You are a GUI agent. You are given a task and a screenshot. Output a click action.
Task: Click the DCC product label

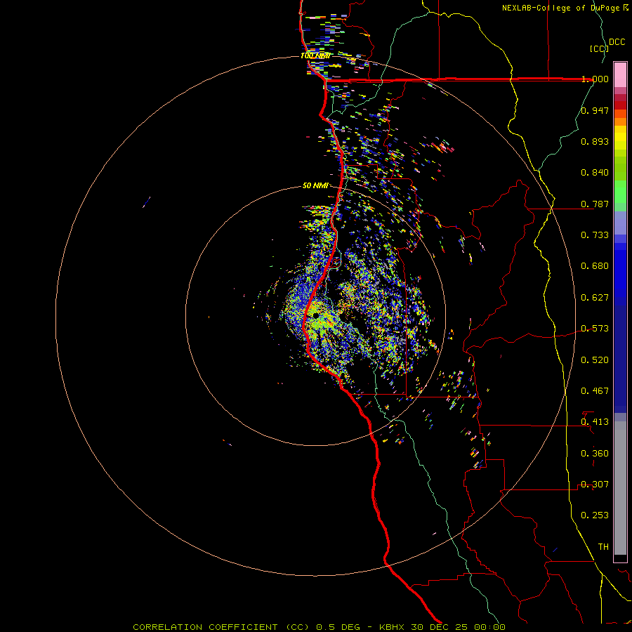(617, 42)
